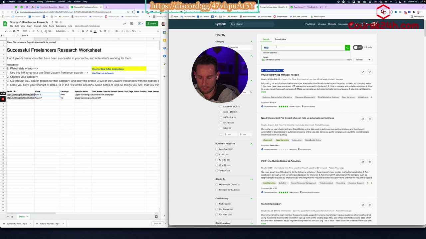Select the recent search 'keap' suggestion
The image size is (426, 239).
click(x=266, y=57)
